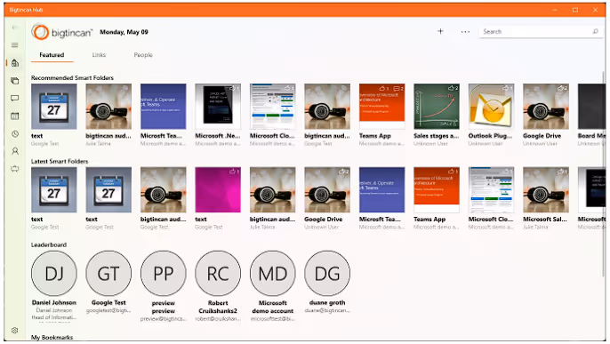The image size is (610, 344).
Task: Click the 'Monday, May 09' date text
Action: coord(124,32)
